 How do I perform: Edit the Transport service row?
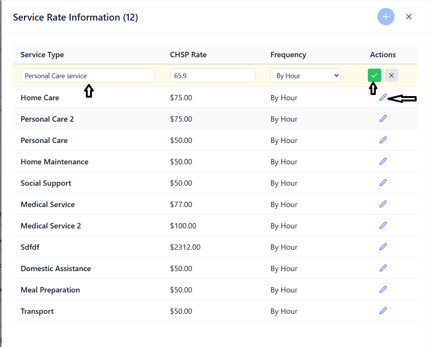coord(383,311)
